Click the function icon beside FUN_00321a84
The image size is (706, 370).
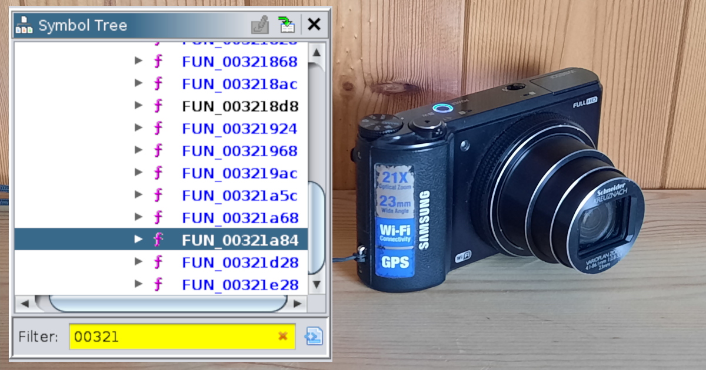158,240
